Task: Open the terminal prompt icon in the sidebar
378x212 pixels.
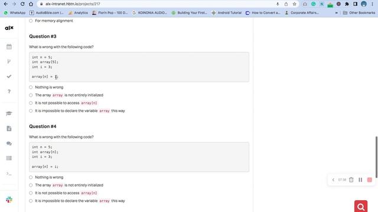Action: (x=9, y=174)
